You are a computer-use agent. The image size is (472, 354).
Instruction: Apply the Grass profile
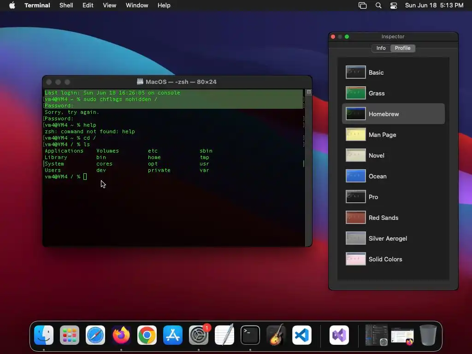(x=393, y=93)
